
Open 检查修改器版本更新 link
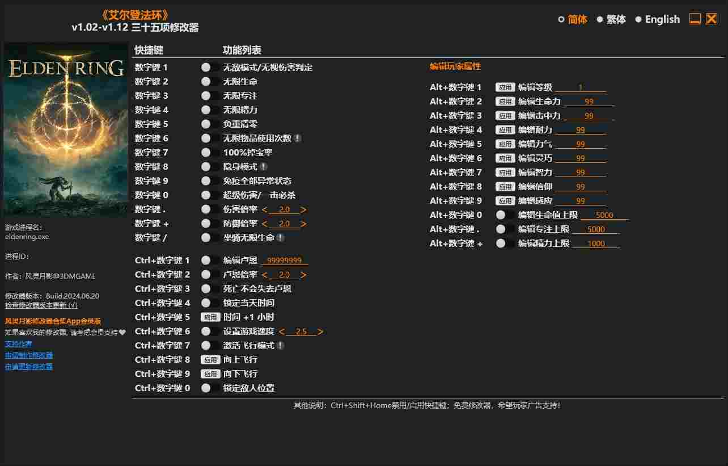(x=41, y=305)
